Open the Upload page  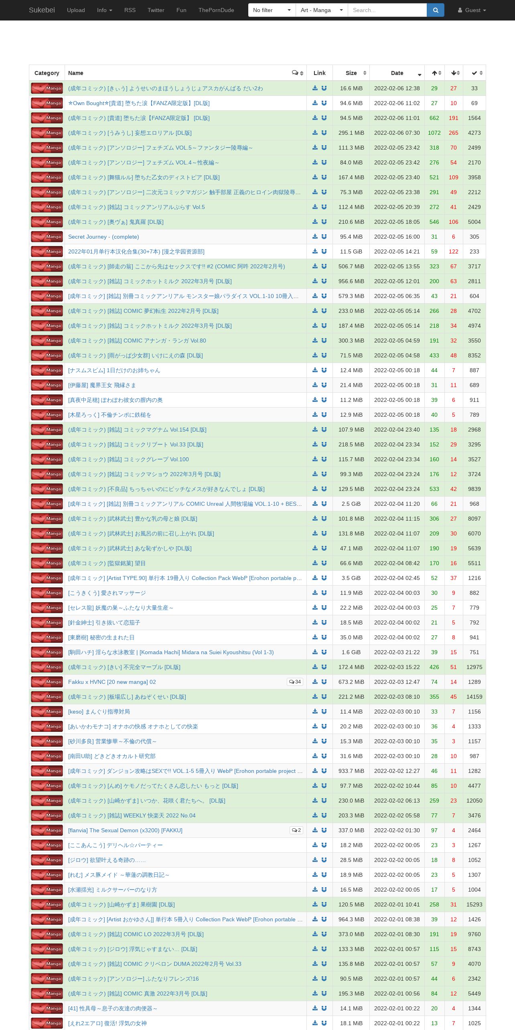[x=76, y=10]
